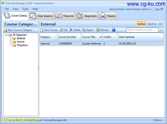
Task: Open the Reports tab
Action: [107, 16]
